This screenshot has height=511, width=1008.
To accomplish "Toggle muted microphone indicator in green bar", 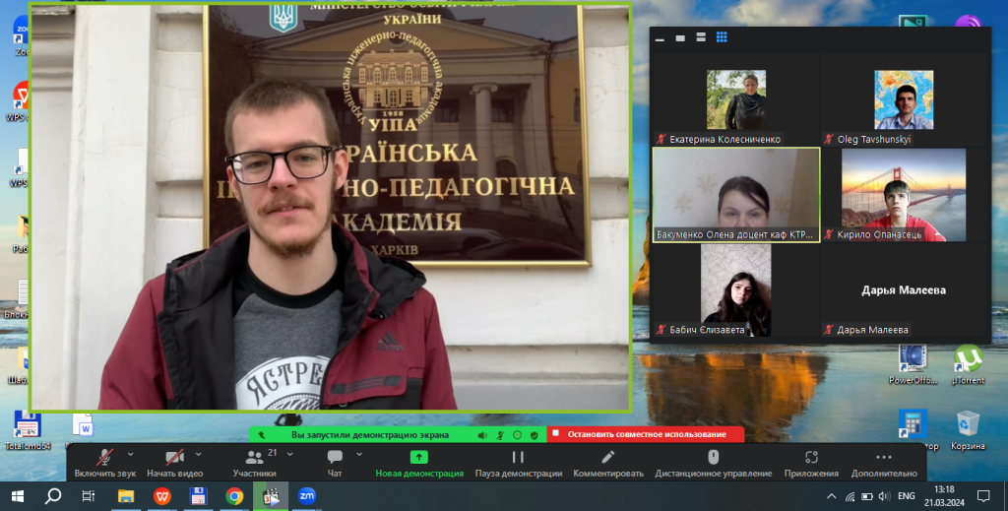I will point(500,435).
